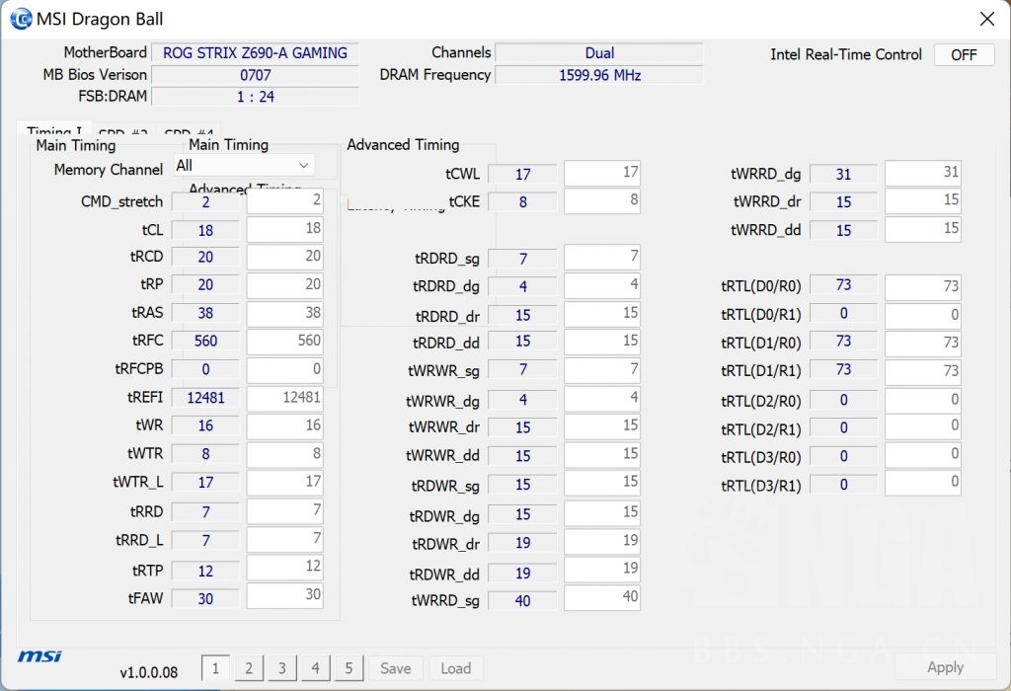Focus the tREFI input field
The height and width of the screenshot is (691, 1011).
point(284,398)
